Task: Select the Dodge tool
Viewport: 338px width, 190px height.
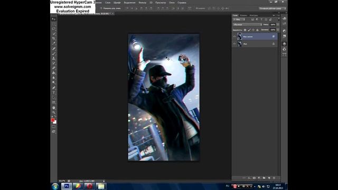Action: click(x=54, y=82)
